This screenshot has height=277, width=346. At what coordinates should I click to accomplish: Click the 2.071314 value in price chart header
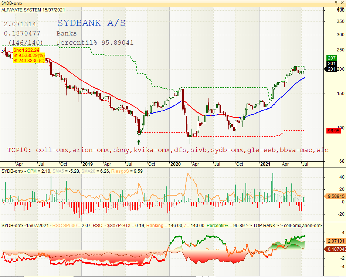point(20,24)
